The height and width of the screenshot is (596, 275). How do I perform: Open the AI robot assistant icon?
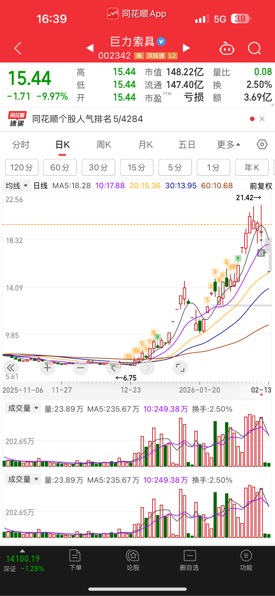[227, 48]
